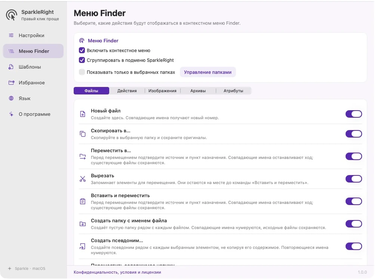
Task: Turn off Создать папку с именем файла toggle
Action: click(354, 224)
